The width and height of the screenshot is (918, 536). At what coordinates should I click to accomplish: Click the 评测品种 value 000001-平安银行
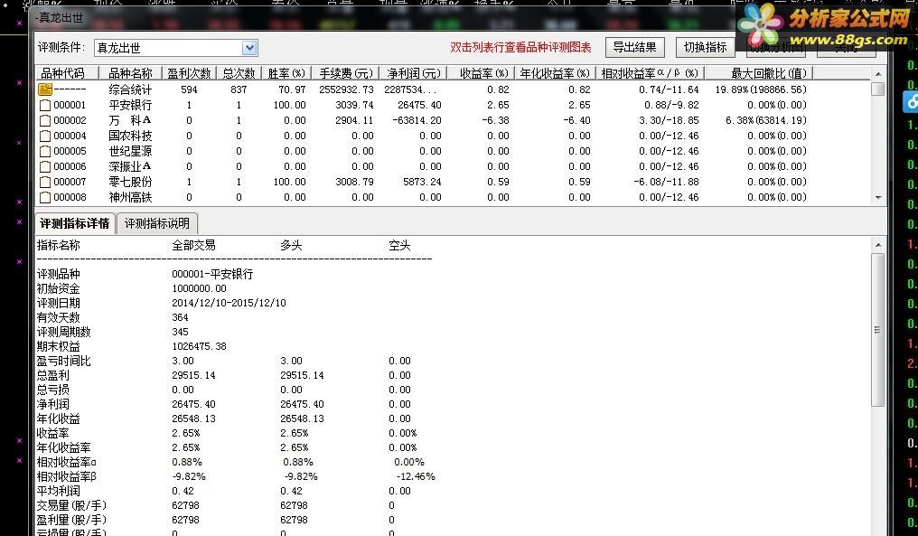212,274
